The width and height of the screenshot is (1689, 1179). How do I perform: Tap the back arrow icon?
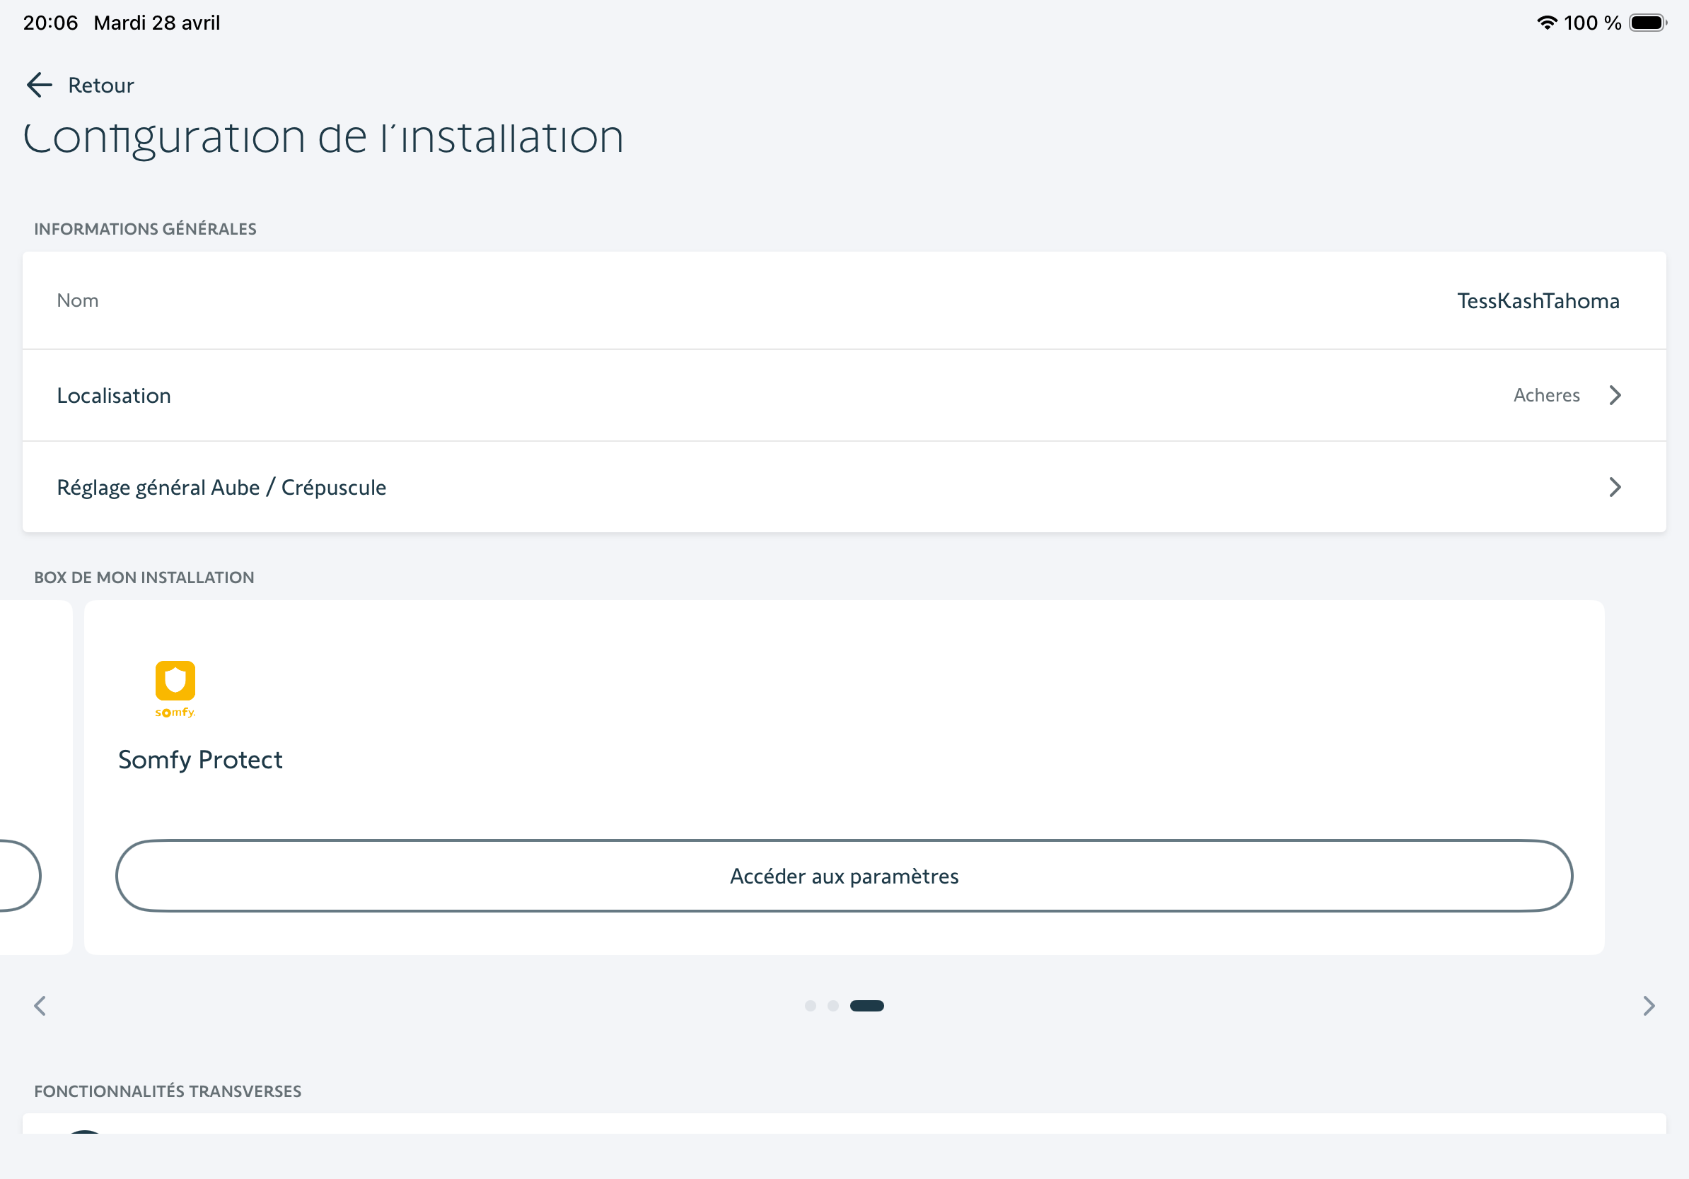coord(39,86)
